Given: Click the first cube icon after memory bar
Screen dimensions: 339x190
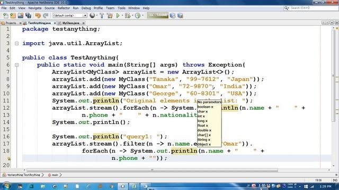Looking at the screenshot, I should (173, 15).
